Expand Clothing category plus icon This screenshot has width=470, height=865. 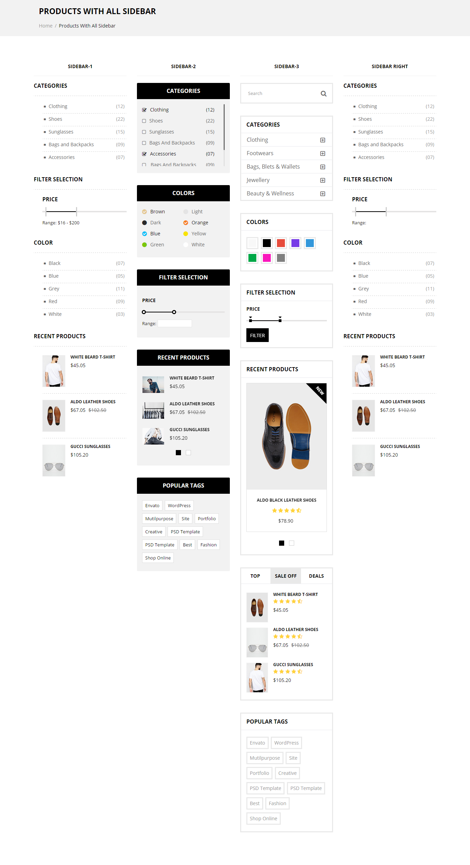323,140
